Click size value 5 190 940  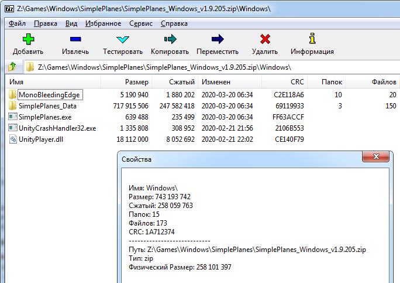coord(134,95)
